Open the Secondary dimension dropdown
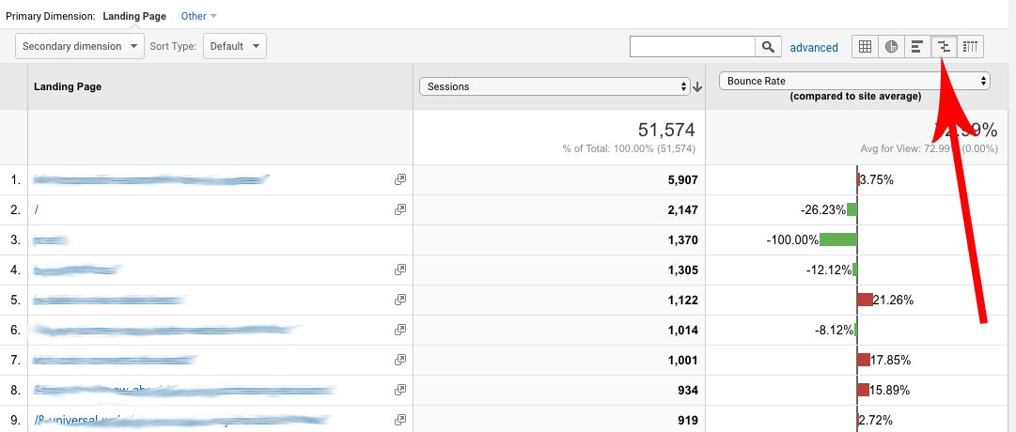This screenshot has width=1016, height=432. click(x=80, y=46)
